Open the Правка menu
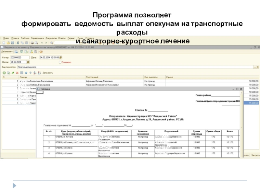The height and width of the screenshot is (195, 260). [15, 38]
